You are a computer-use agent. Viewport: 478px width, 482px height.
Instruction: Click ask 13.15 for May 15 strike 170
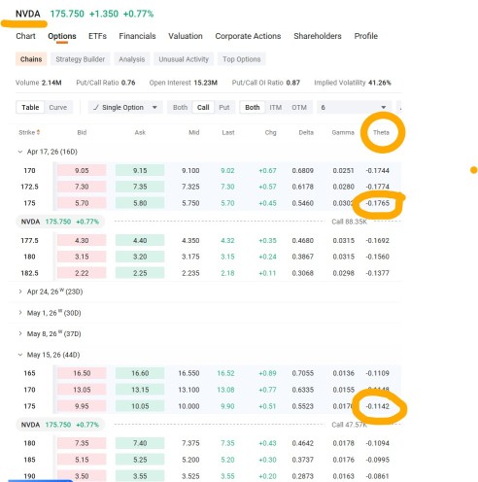tap(140, 390)
